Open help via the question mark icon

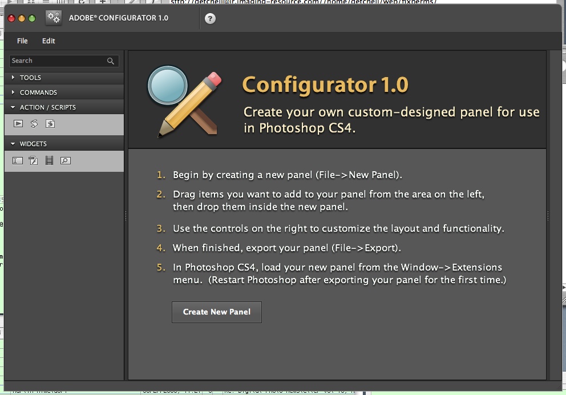[x=210, y=18]
